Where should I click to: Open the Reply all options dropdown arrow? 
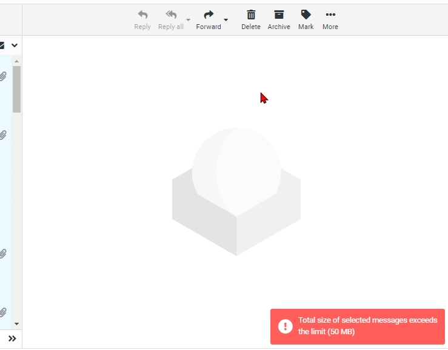(189, 20)
